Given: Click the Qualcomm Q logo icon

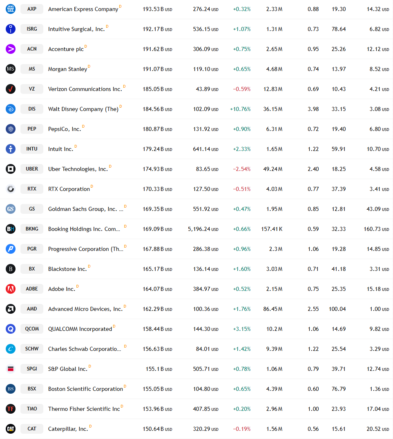Looking at the screenshot, I should coord(11,329).
